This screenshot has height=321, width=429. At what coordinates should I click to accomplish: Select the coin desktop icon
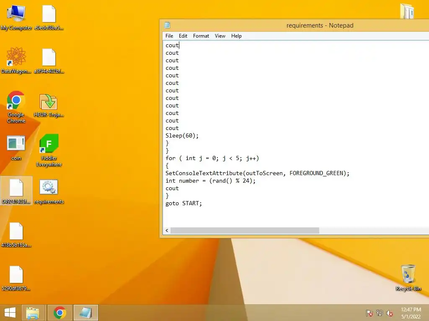[x=16, y=148]
